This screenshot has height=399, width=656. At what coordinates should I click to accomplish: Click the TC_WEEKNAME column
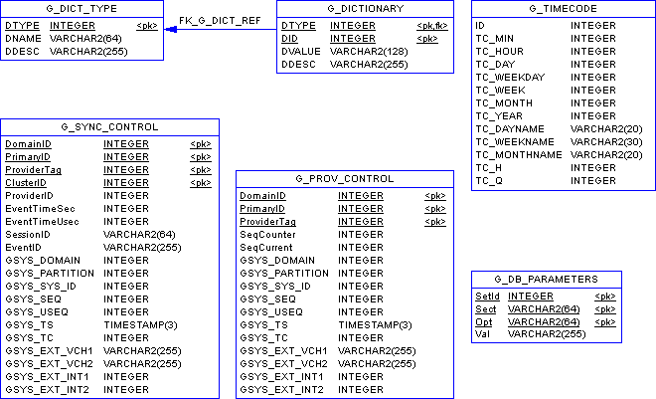click(x=515, y=142)
